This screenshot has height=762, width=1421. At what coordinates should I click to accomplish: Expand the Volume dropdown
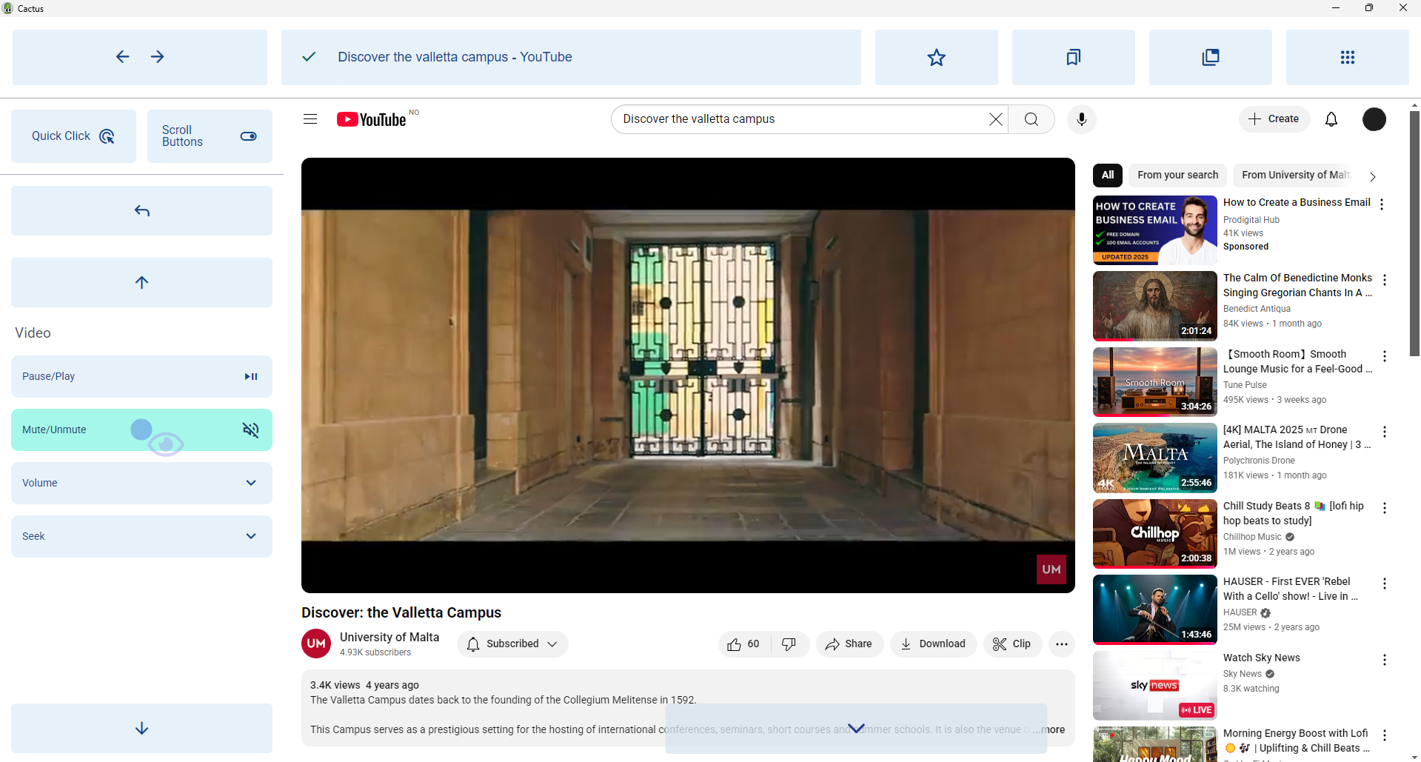click(x=141, y=483)
